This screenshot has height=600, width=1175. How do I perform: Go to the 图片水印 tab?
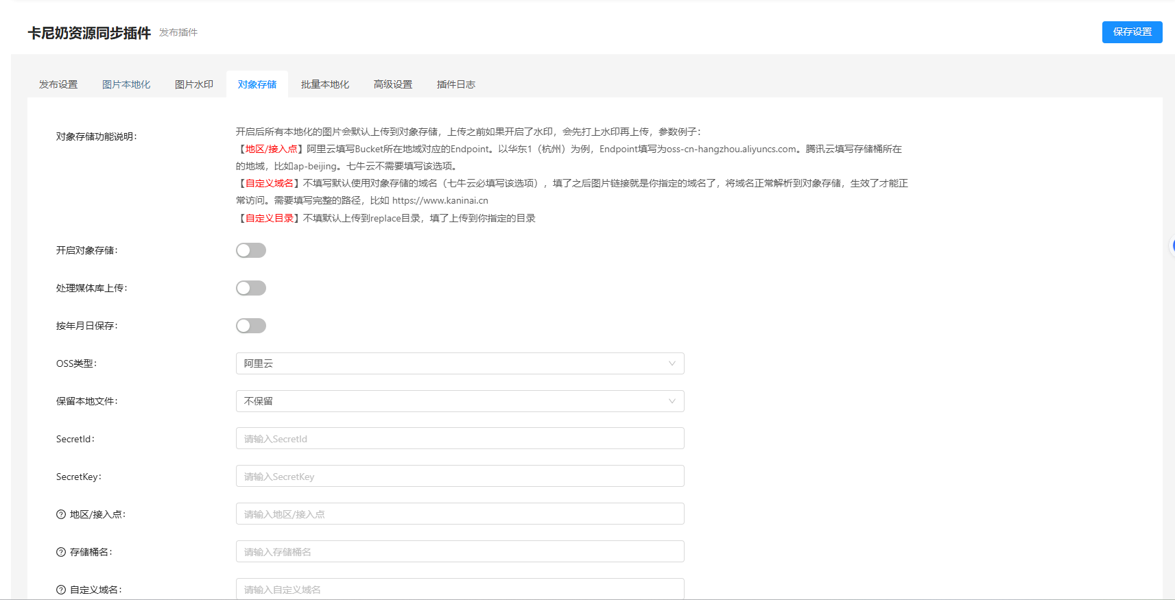pos(194,84)
